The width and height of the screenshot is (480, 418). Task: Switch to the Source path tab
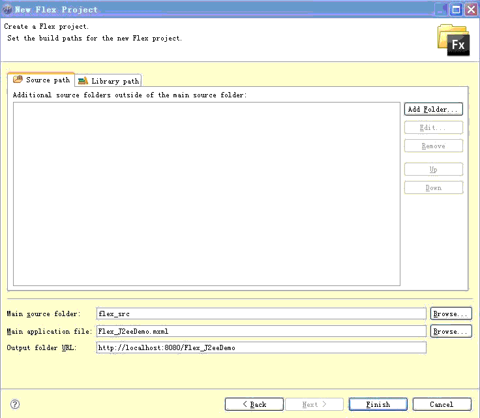point(41,80)
